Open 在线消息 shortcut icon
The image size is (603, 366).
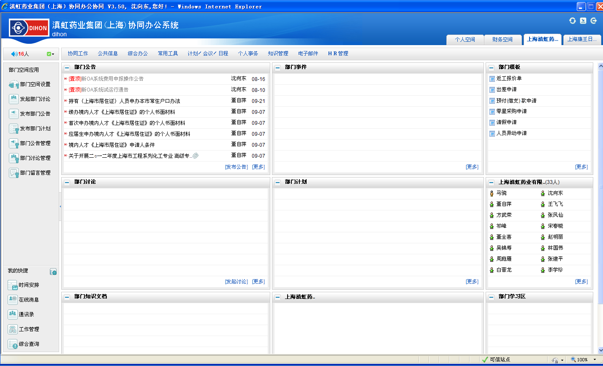13,300
